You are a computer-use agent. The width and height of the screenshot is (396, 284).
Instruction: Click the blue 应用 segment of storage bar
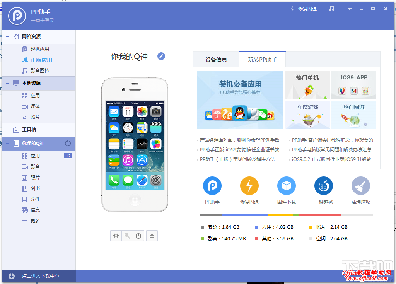(245, 215)
